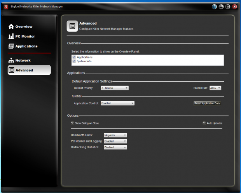Change Bandwidth Units dropdown selection
This screenshot has height=193, width=241.
(115, 135)
